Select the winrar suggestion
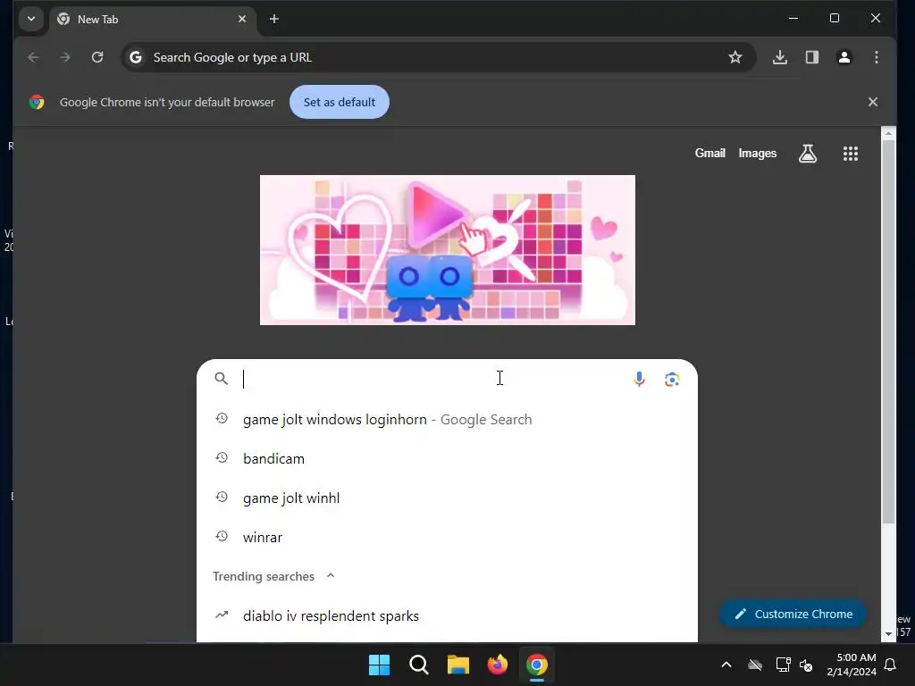This screenshot has height=686, width=915. [x=447, y=537]
